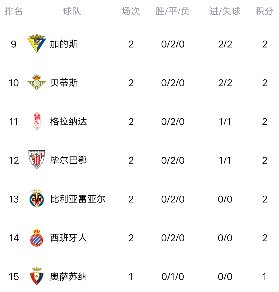The height and width of the screenshot is (292, 279).
Task: Click the Athletic Bilbao (毕尔巴鄂) crest
Action: click(37, 160)
